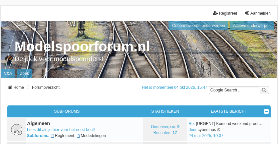Image resolution: width=278 pixels, height=144 pixels.
Task: Open the V&A tab
Action: point(8,73)
